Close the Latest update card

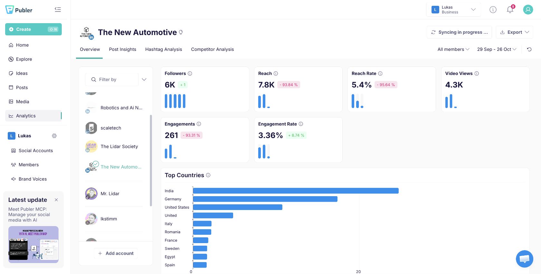tap(56, 200)
